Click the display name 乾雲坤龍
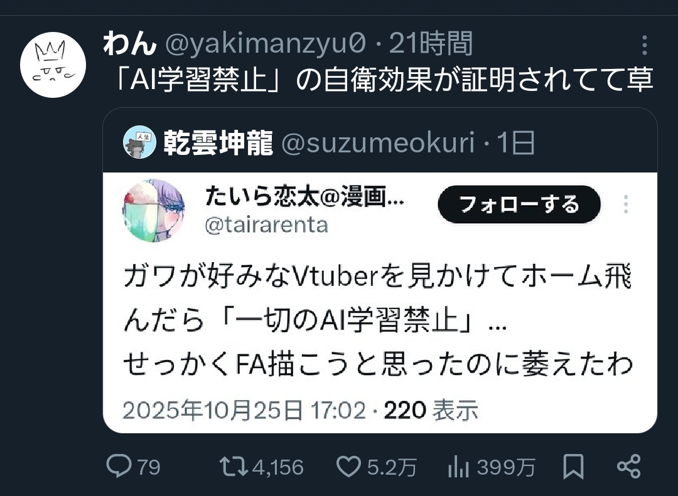The image size is (678, 496). click(218, 142)
